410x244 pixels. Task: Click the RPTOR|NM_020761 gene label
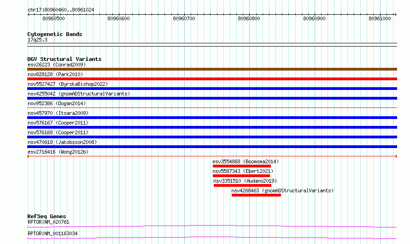pyautogui.click(x=48, y=222)
